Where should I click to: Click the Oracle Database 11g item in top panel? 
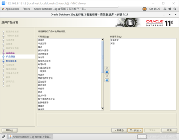pos(60,9)
